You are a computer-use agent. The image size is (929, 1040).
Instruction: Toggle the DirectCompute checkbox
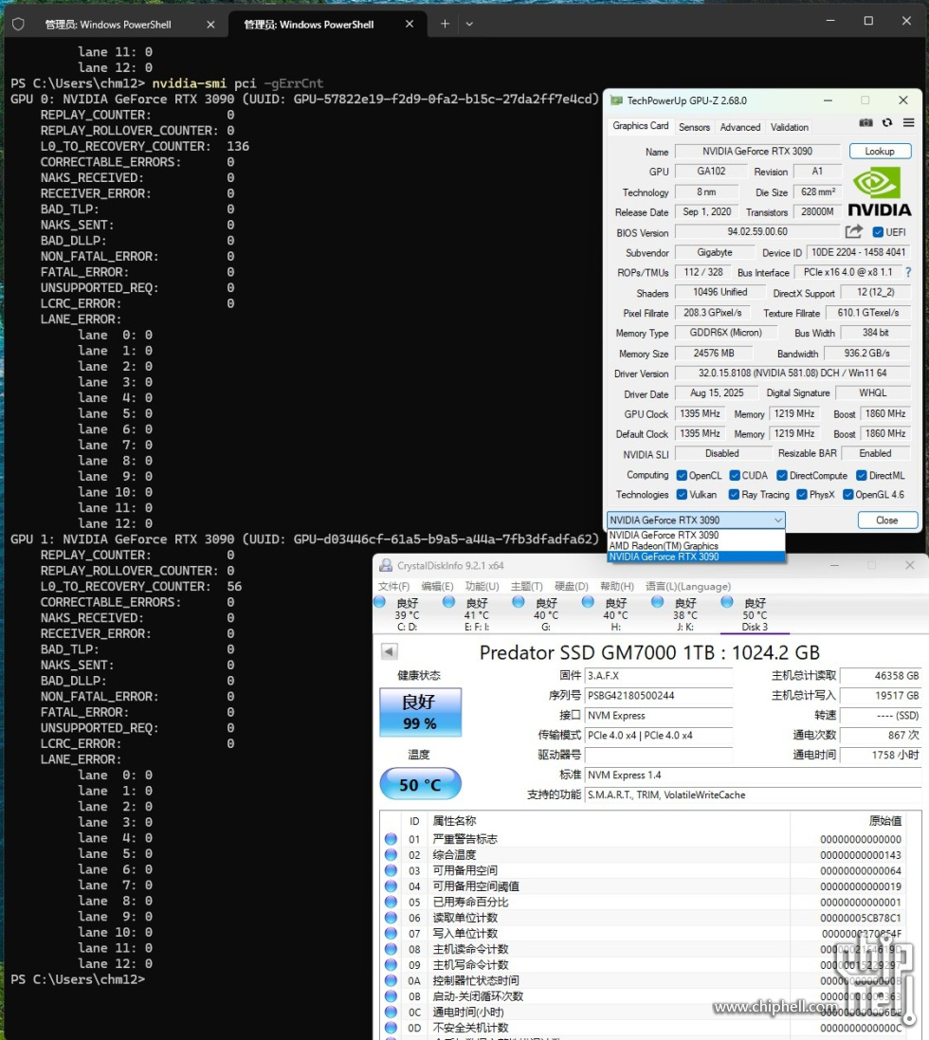[782, 476]
